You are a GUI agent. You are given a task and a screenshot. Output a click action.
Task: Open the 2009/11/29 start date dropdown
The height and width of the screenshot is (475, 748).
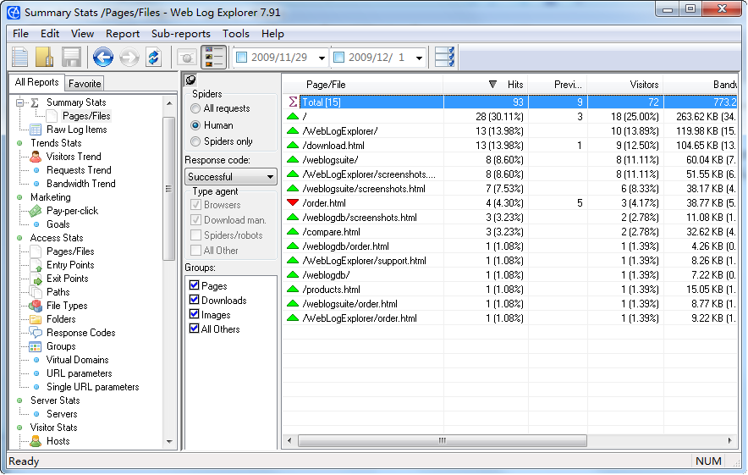[321, 58]
